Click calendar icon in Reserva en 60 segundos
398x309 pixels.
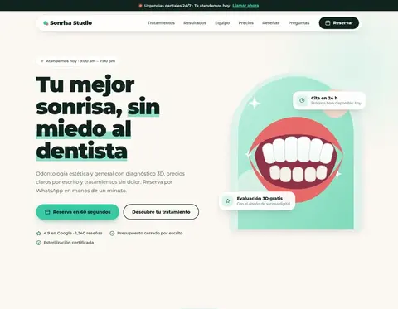(x=47, y=212)
